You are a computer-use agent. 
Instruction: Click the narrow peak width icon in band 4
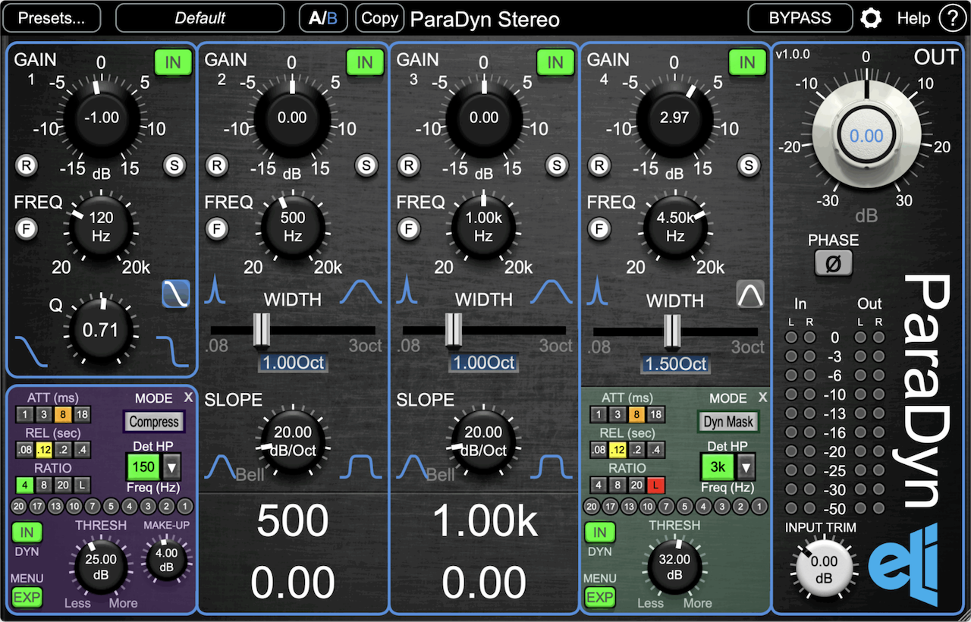(599, 291)
